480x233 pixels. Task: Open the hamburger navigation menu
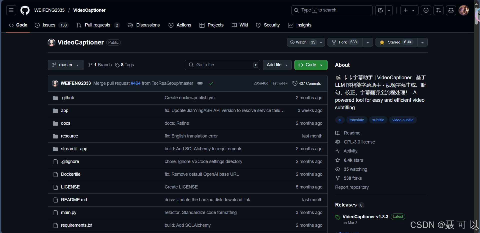point(11,10)
